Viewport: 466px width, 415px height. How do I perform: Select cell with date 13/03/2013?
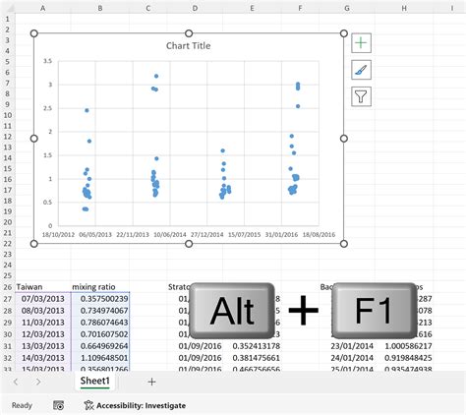click(x=43, y=346)
